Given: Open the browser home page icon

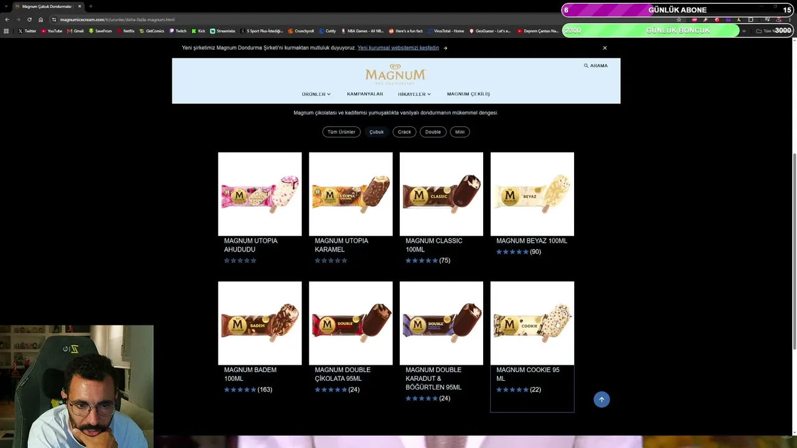Looking at the screenshot, I should pyautogui.click(x=41, y=19).
